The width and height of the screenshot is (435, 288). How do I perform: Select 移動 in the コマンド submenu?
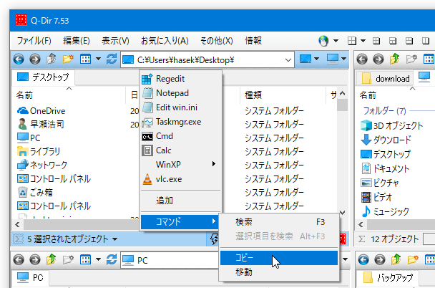pos(279,272)
